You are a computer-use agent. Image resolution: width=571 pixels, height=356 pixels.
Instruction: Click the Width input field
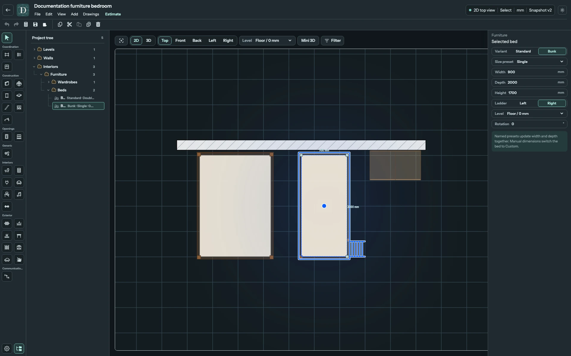click(529, 72)
